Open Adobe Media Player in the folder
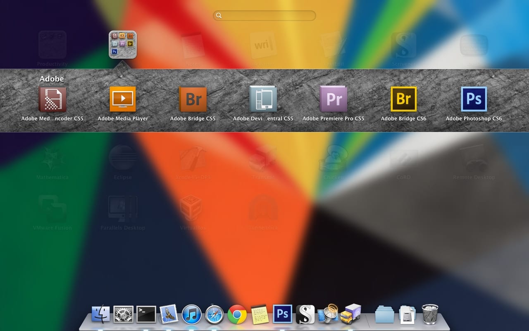Viewport: 529px width, 331px height. (x=123, y=99)
